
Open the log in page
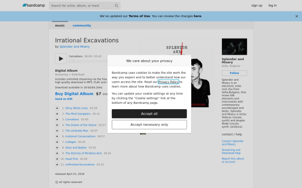[x=272, y=6]
